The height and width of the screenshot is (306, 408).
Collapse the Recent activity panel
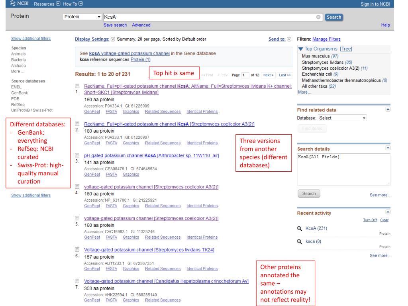(388, 212)
